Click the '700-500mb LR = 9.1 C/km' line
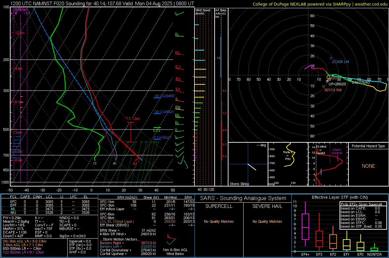389x258 pixels. click(23, 252)
